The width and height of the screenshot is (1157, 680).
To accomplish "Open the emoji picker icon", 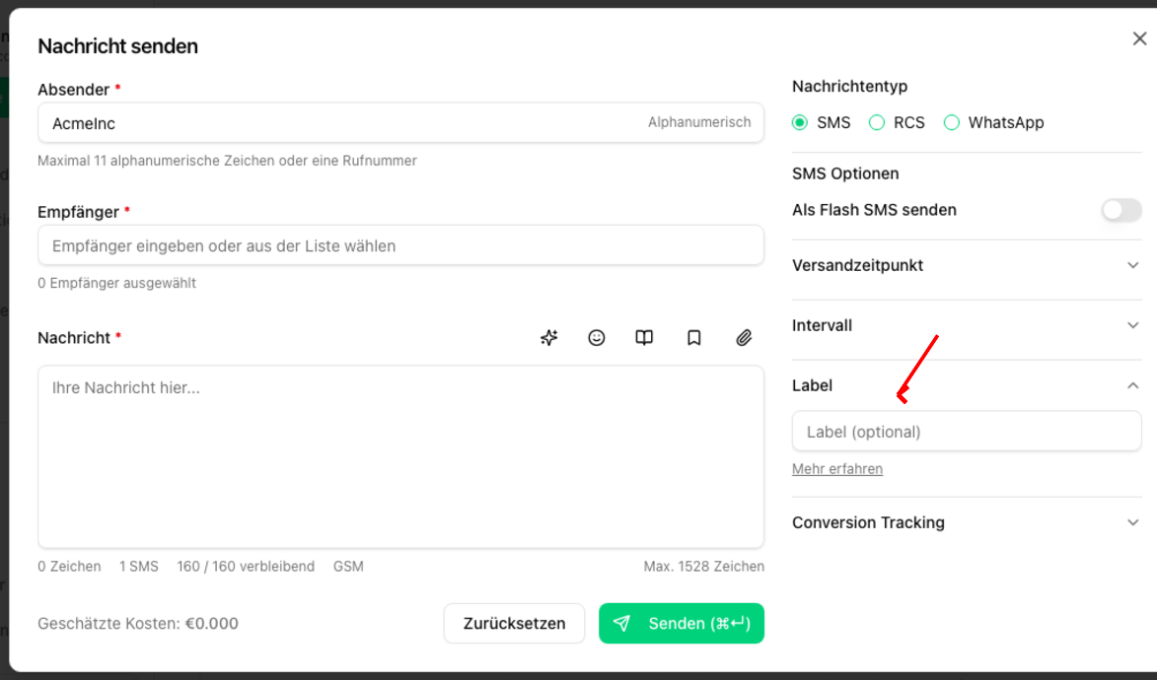I will 597,338.
